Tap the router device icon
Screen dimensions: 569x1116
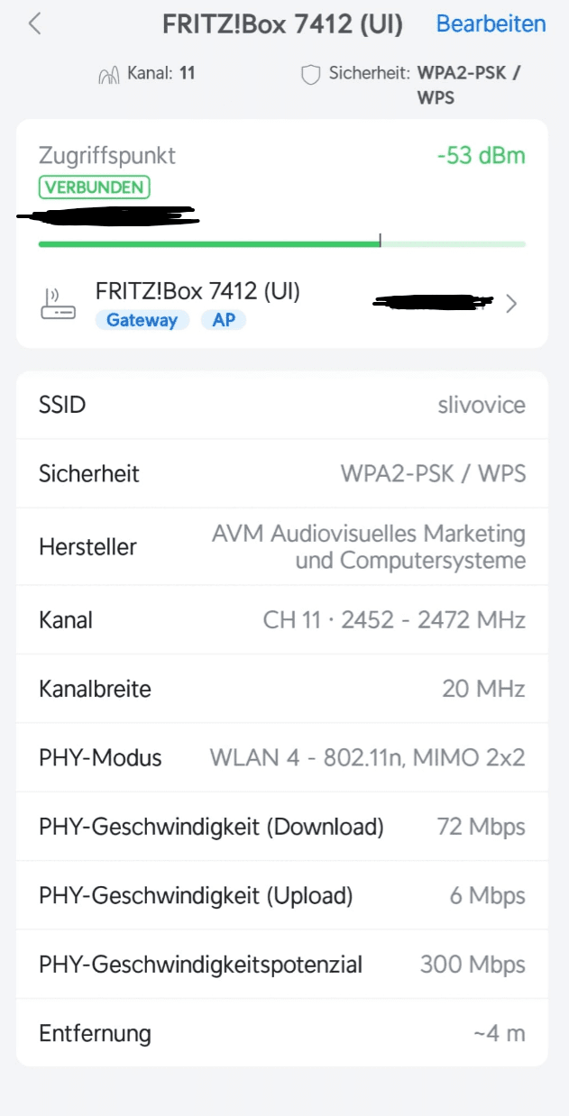[x=59, y=304]
